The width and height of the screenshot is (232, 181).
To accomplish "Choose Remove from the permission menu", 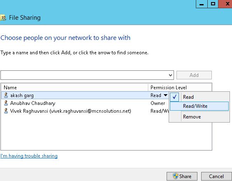I will click(200, 117).
